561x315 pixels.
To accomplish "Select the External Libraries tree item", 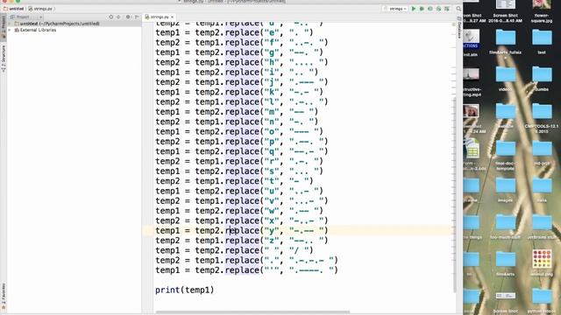I will pos(35,30).
